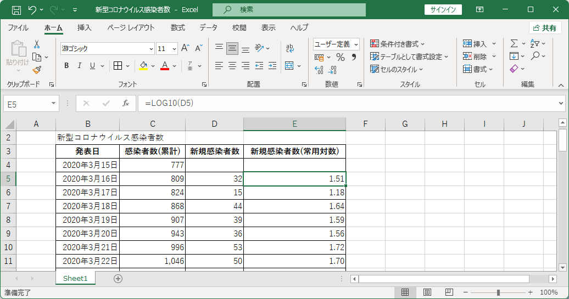This screenshot has width=569, height=299.
Task: Switch to the 表示 tab
Action: click(x=268, y=28)
